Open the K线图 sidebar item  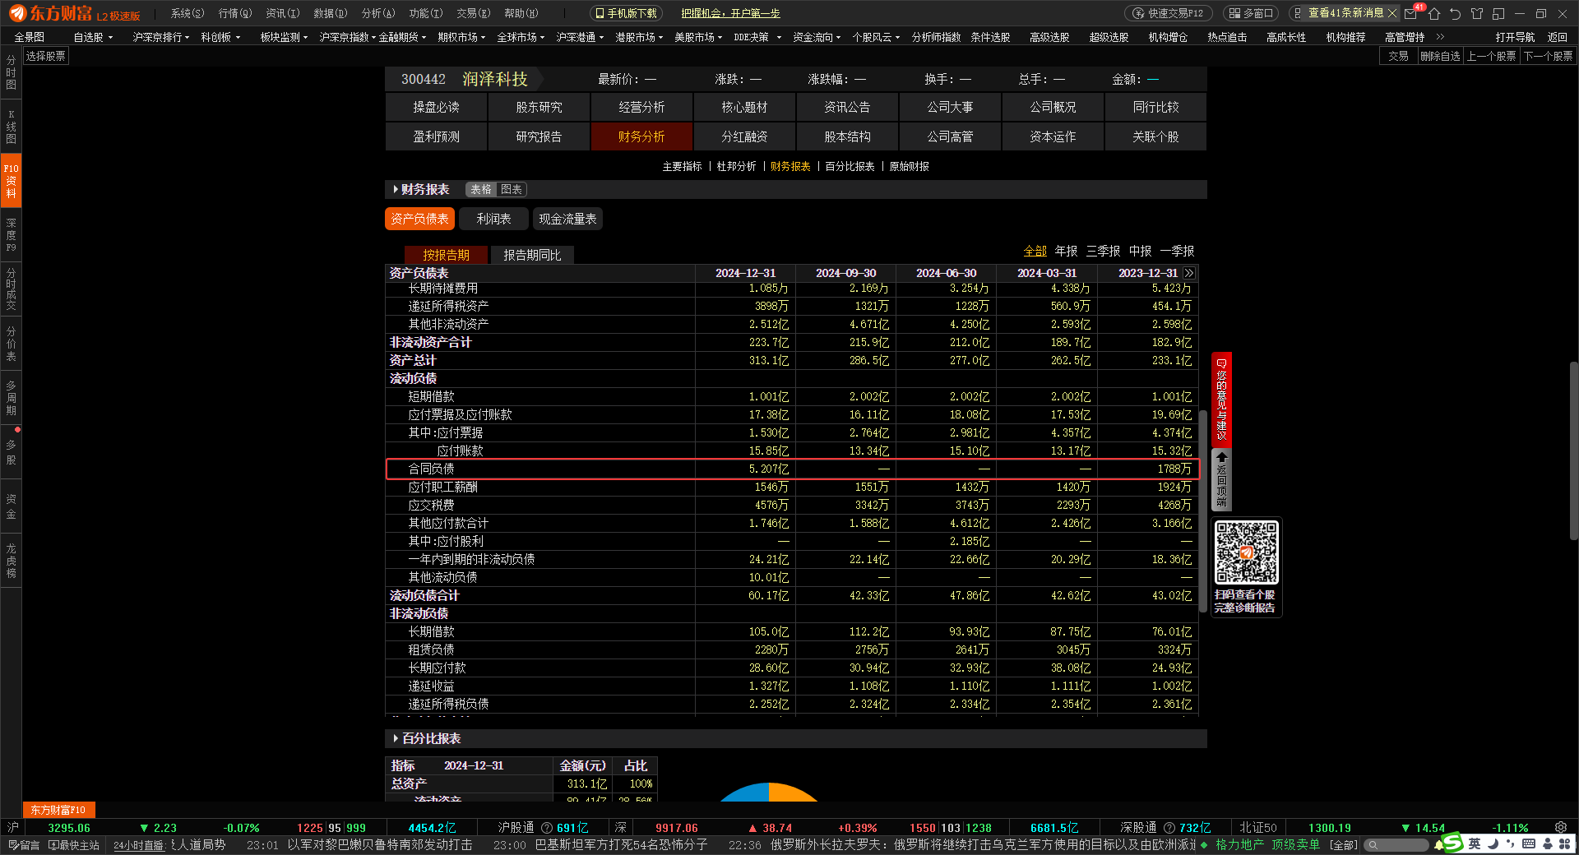11,127
